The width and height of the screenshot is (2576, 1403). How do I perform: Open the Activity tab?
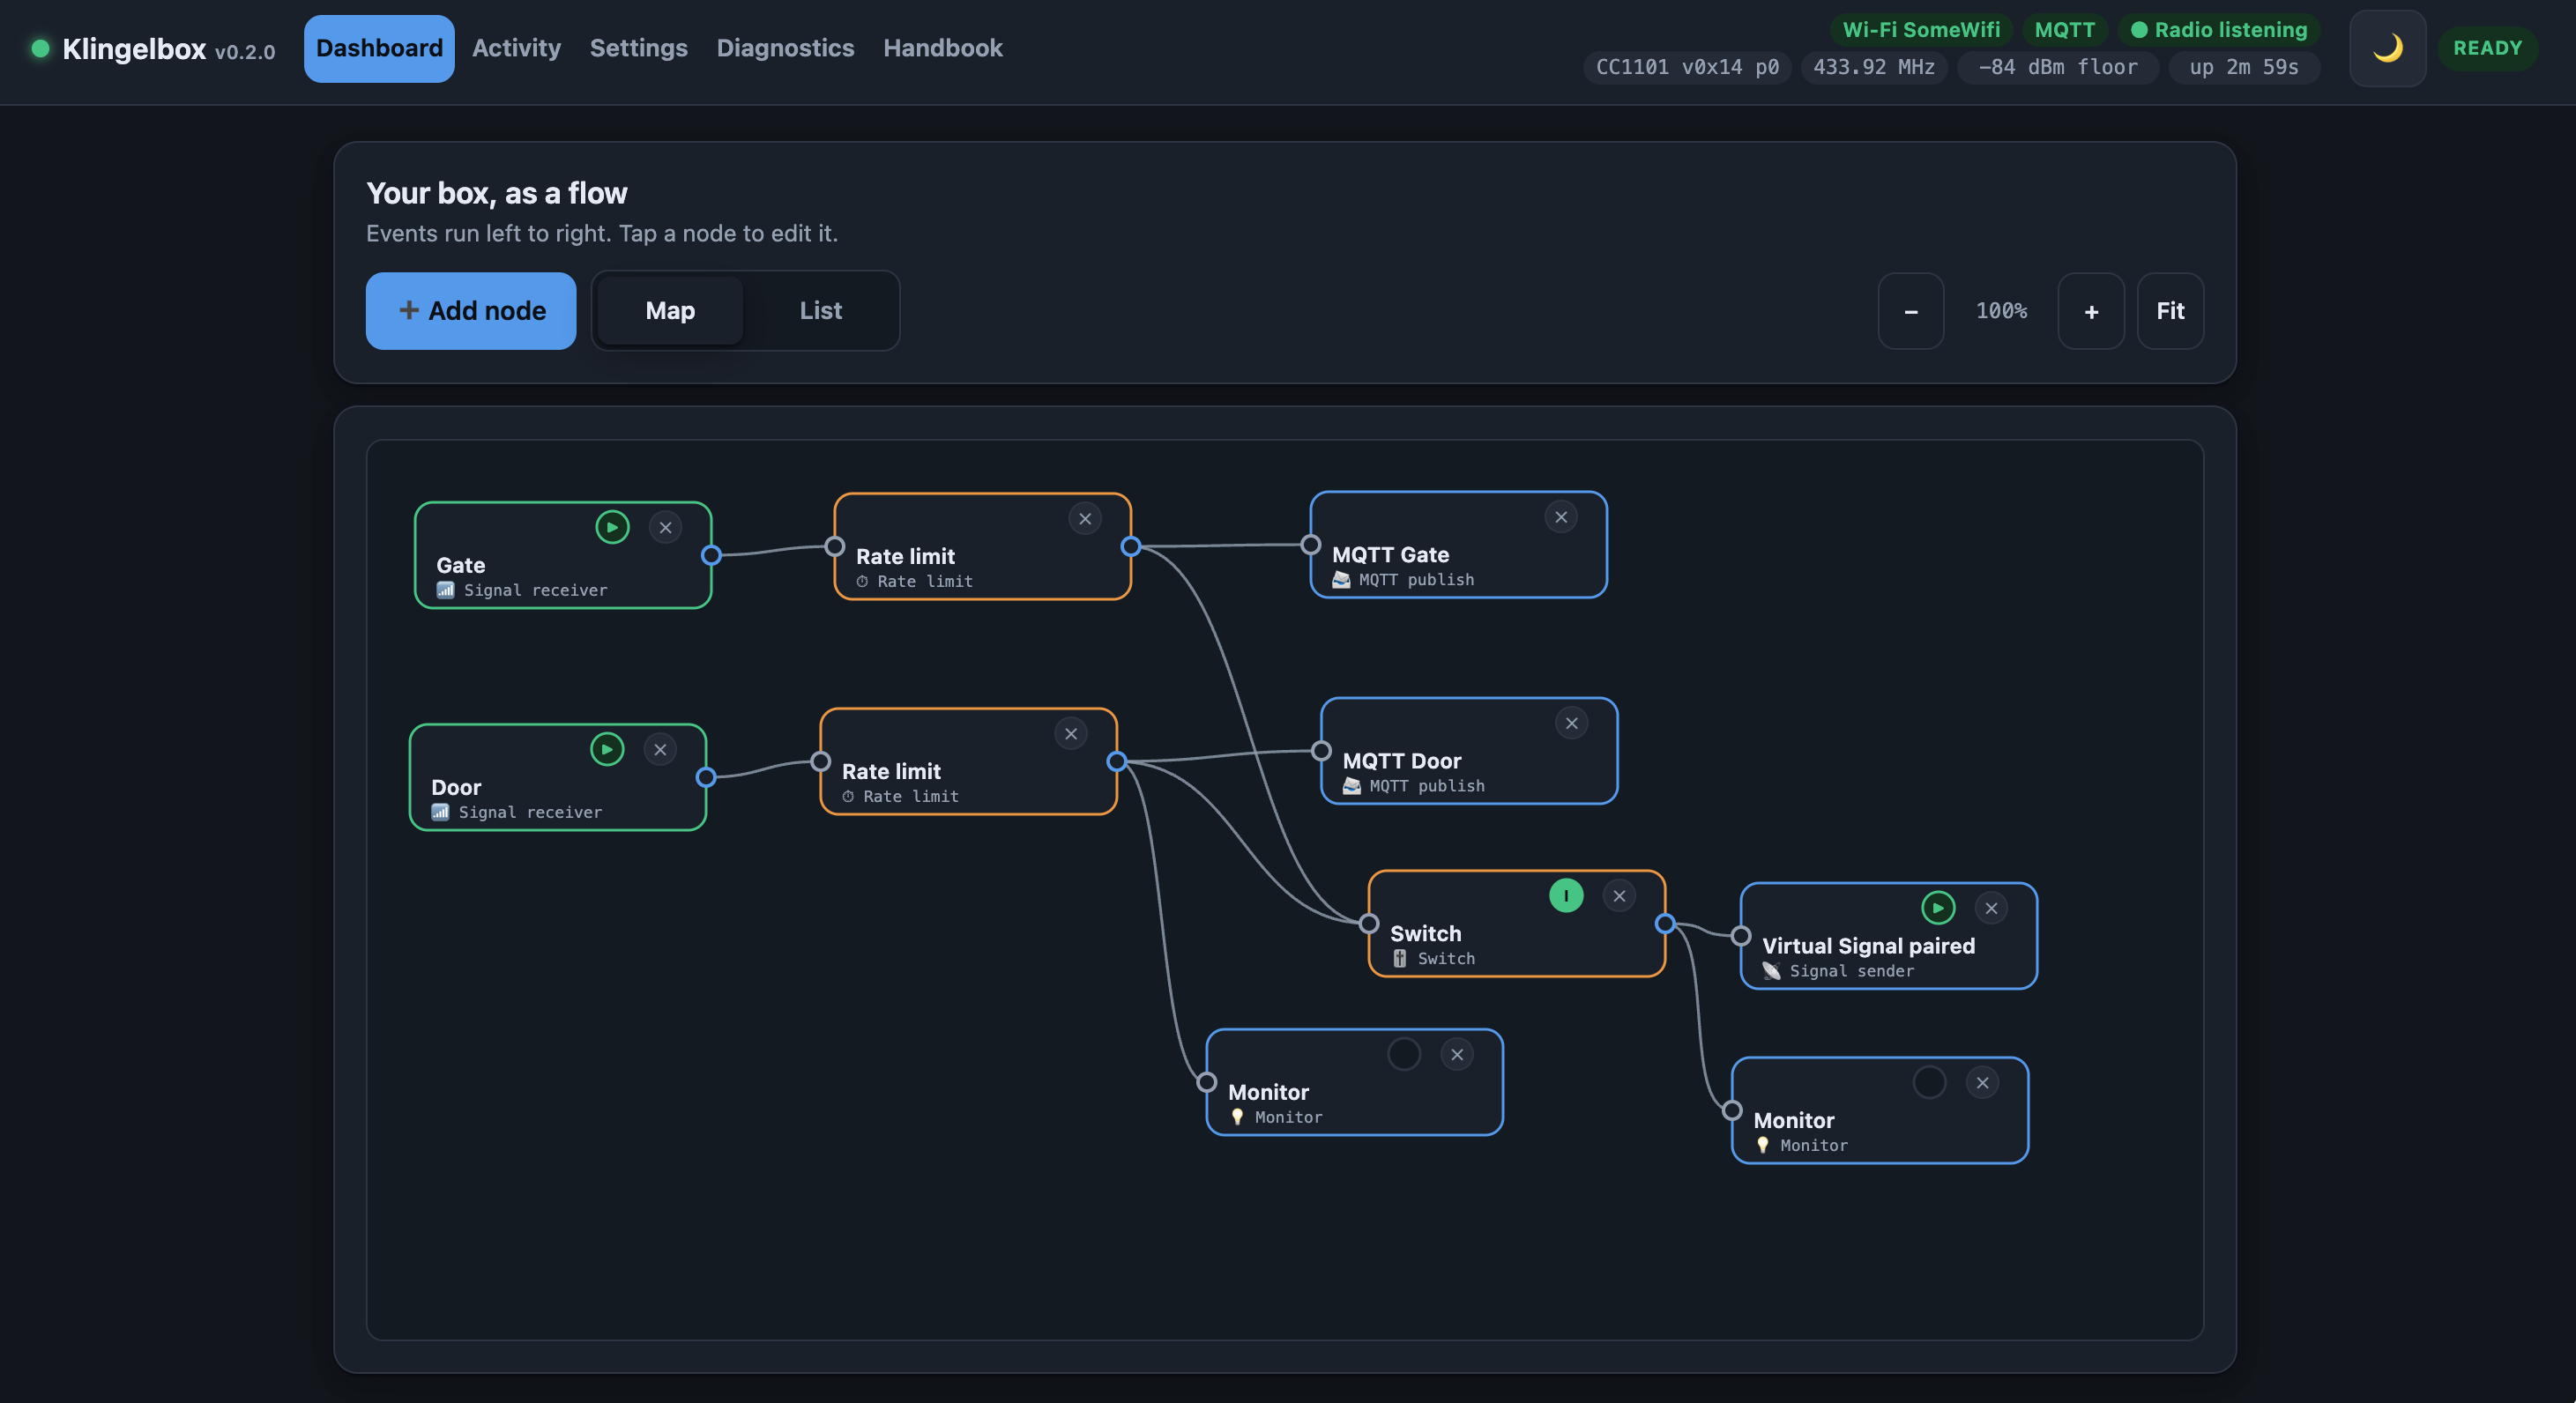tap(516, 48)
